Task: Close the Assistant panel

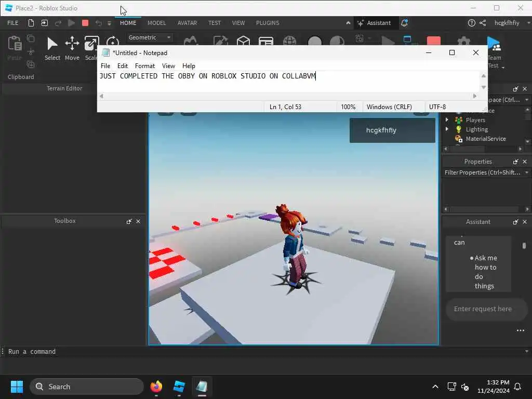Action: tap(525, 221)
